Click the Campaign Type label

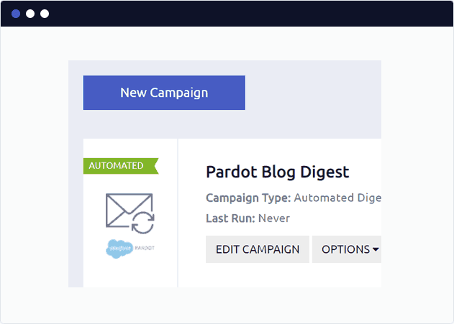248,198
